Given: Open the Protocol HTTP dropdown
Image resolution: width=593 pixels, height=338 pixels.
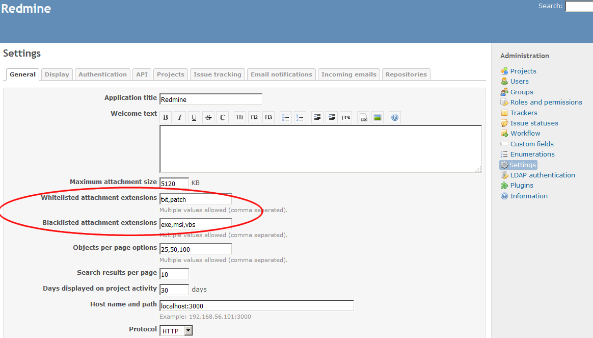Looking at the screenshot, I should (x=176, y=330).
